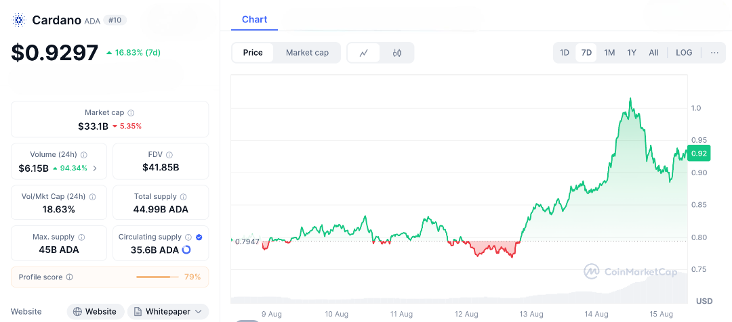Click the $33.1B market cap value
732x322 pixels.
(94, 127)
